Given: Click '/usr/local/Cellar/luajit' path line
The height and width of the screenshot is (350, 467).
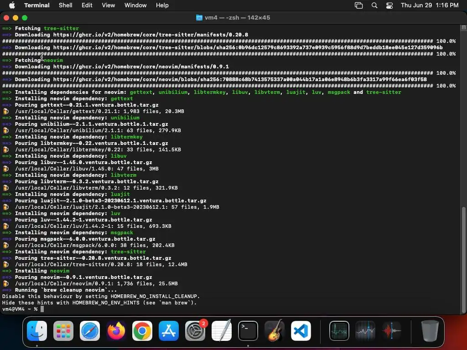Looking at the screenshot, I should click(117, 207).
